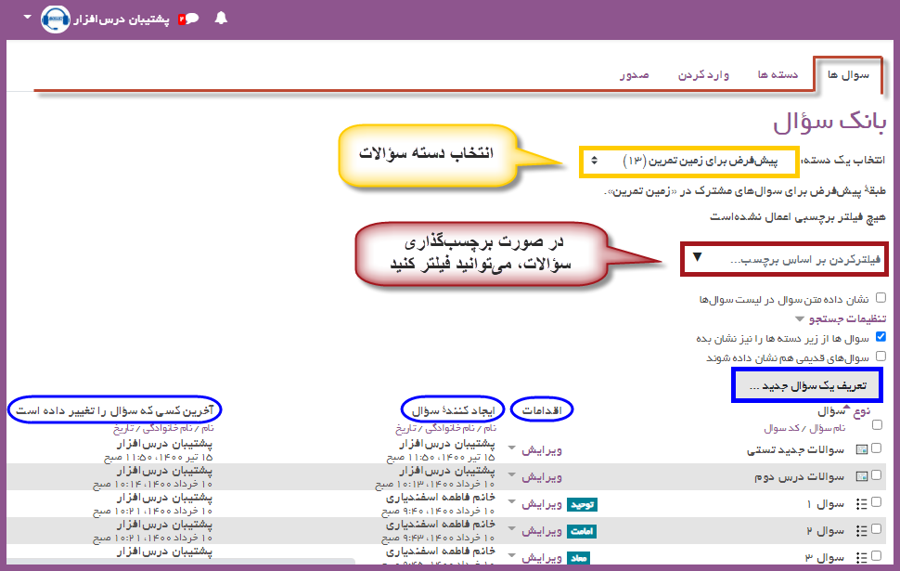Viewport: 900px width, 571px height.
Task: Click the horizontal scrollbar at table bottom
Action: pyautogui.click(x=181, y=561)
